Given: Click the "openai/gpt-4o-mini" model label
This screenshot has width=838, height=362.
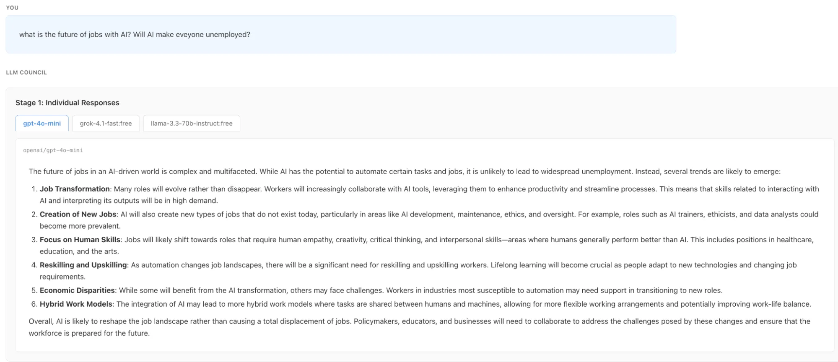Looking at the screenshot, I should pyautogui.click(x=53, y=150).
